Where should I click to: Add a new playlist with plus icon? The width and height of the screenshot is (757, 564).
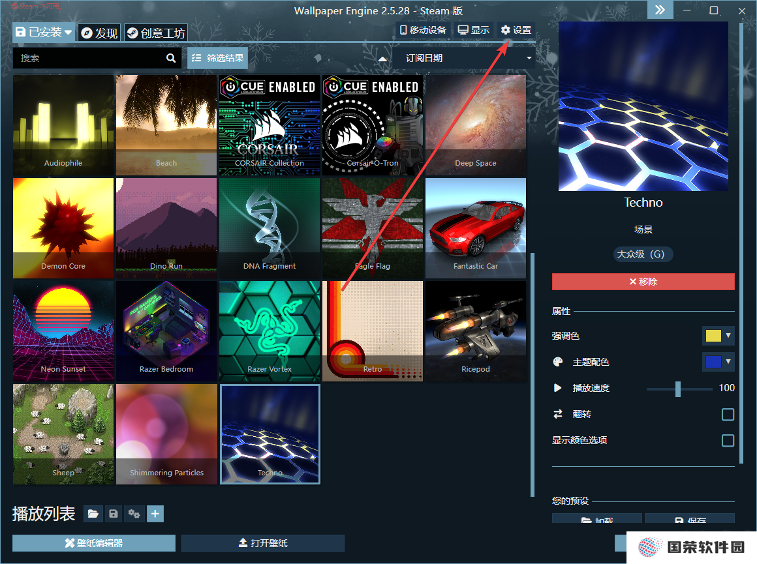[x=155, y=514]
